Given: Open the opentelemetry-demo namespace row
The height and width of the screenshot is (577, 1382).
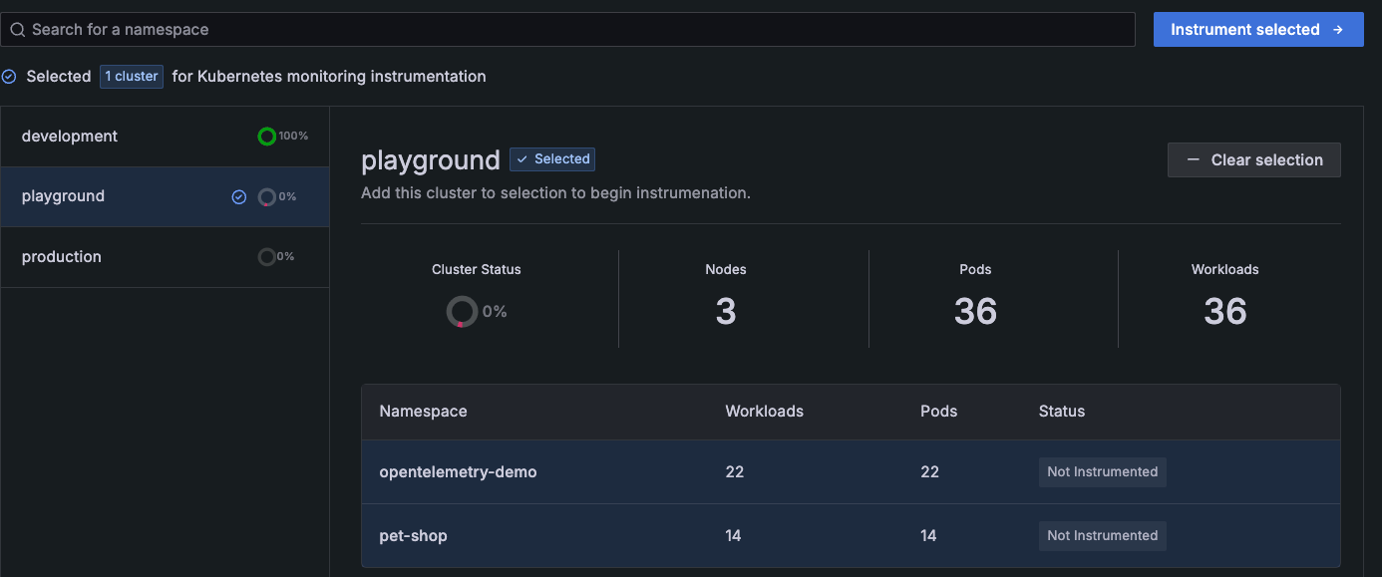Looking at the screenshot, I should tap(459, 472).
